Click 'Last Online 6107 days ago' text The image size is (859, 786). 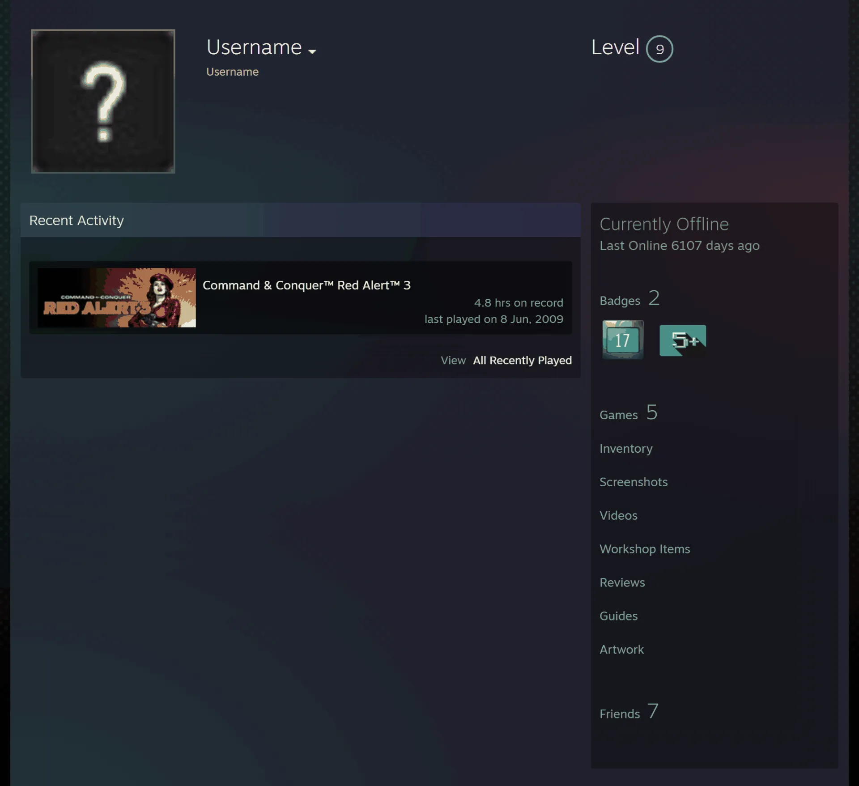pos(679,246)
